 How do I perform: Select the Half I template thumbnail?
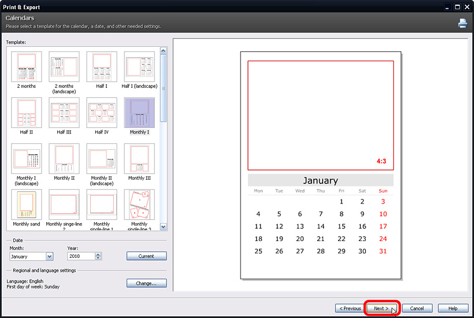(x=102, y=67)
